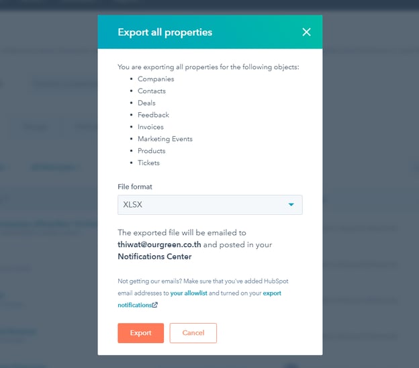Click Contacts in the objects list
This screenshot has height=368, width=419.
(x=152, y=91)
